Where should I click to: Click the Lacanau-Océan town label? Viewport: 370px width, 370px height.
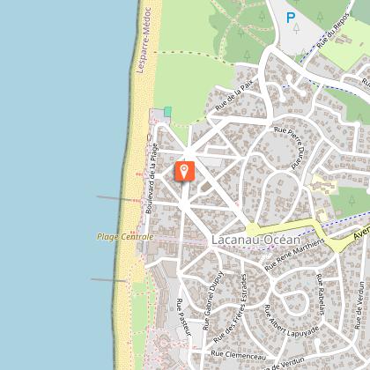(x=256, y=240)
